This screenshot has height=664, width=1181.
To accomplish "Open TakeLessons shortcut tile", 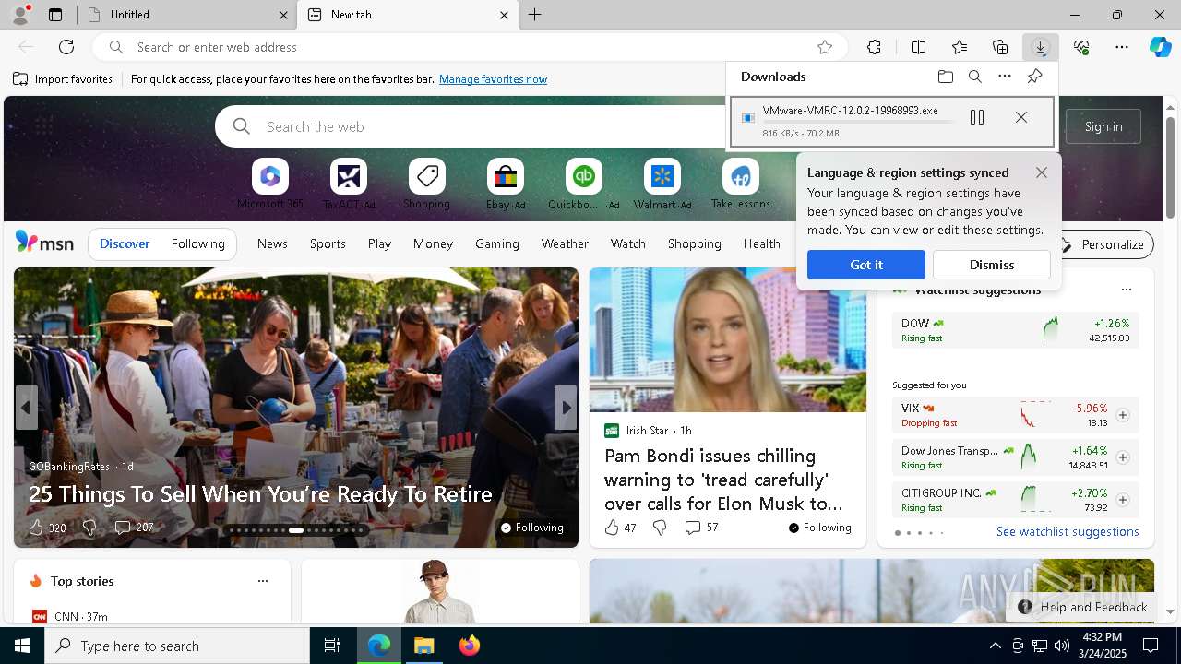I will point(741,184).
